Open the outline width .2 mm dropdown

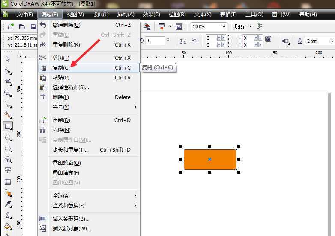(x=331, y=41)
